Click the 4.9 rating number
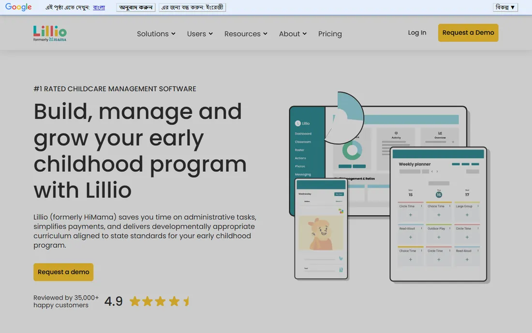Screen dimensions: 532x333 click(x=113, y=301)
